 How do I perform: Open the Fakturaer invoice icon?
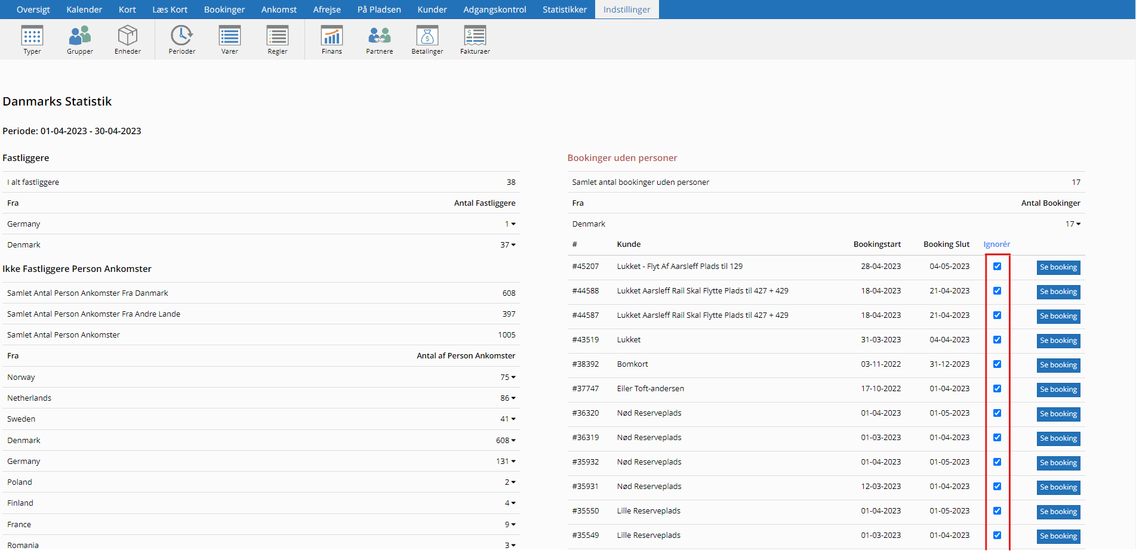tap(475, 37)
